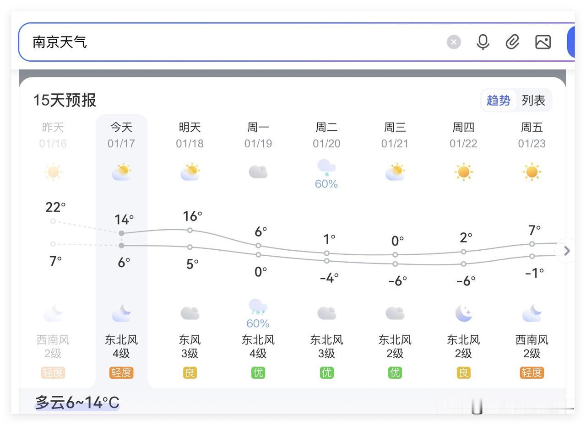Viewport: 586px width, 425px height.
Task: Click the cloudy icon for 周二 01/20
Action: [x=326, y=312]
